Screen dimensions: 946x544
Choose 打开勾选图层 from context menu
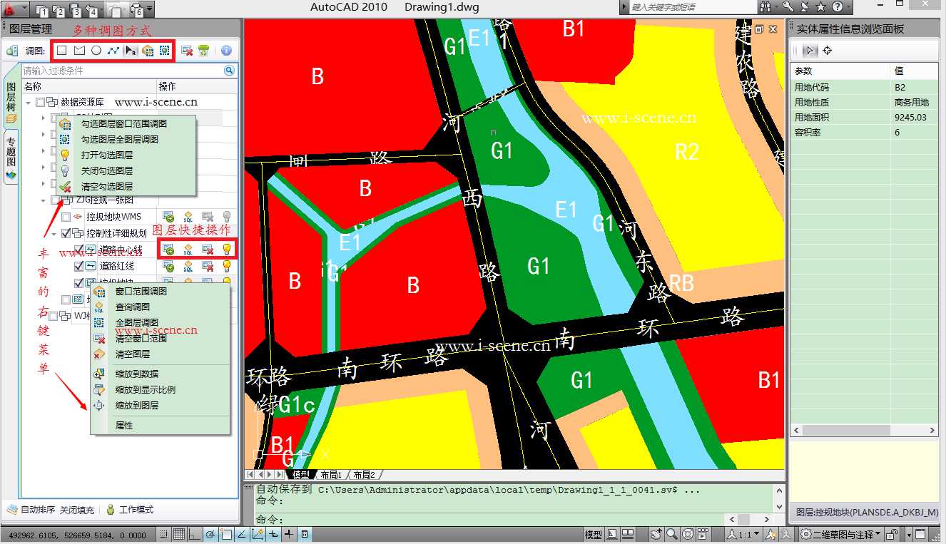click(x=107, y=155)
